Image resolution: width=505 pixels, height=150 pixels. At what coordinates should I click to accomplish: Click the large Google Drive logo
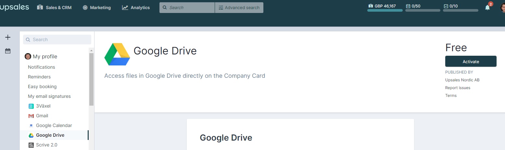point(117,54)
